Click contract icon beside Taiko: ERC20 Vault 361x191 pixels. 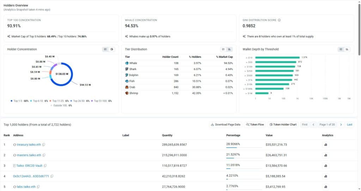coord(14,166)
